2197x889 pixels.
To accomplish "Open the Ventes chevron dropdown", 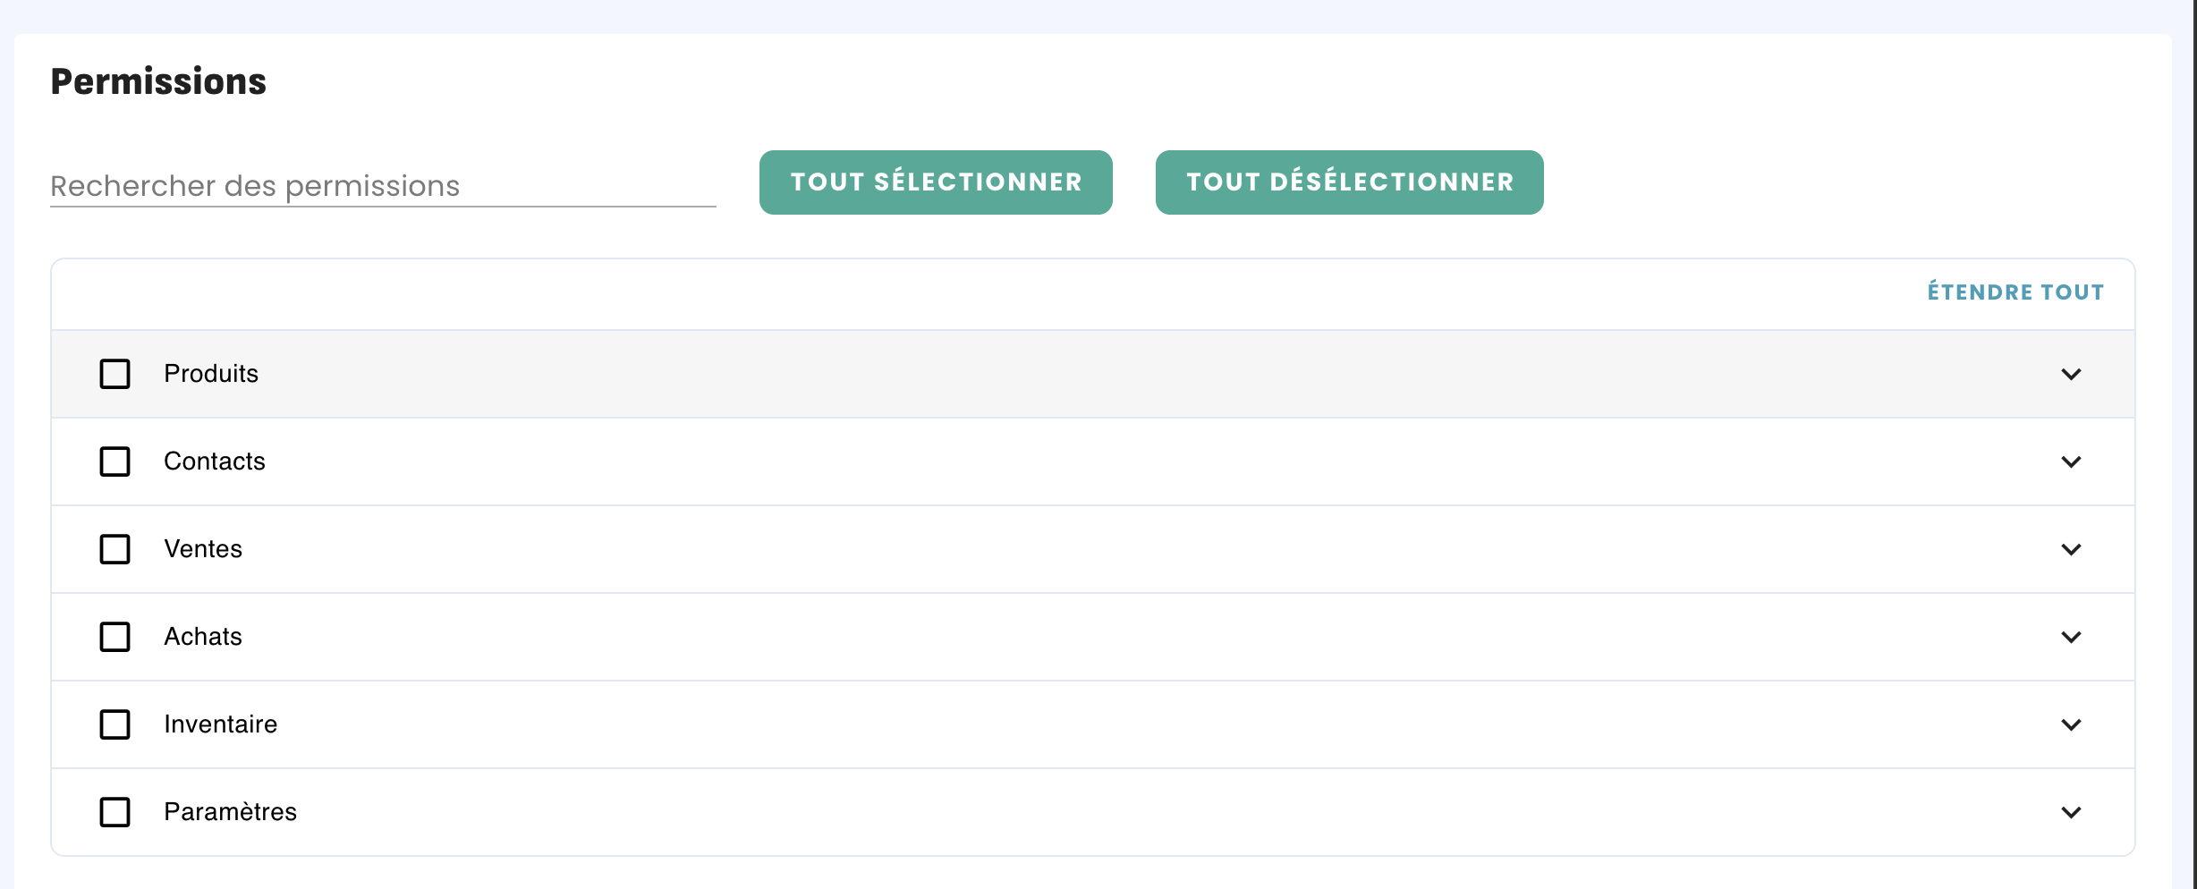I will click(x=2071, y=549).
